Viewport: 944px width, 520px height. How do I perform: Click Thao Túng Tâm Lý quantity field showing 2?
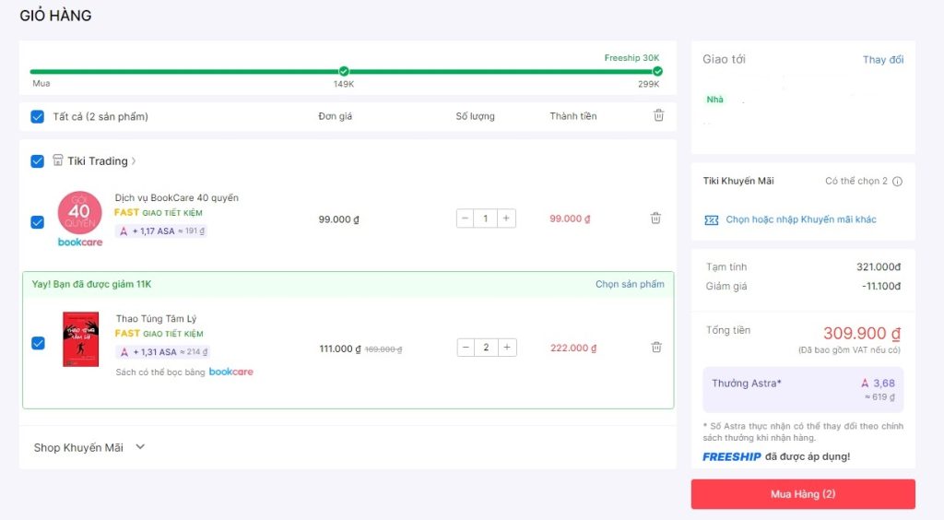coord(486,348)
